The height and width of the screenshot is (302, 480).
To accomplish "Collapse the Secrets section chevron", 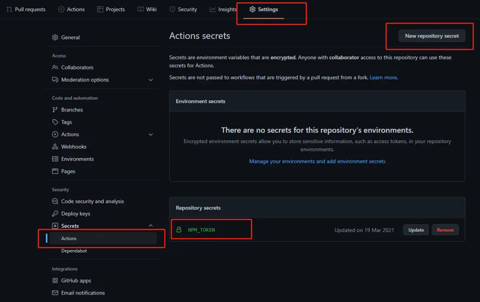I will 151,226.
